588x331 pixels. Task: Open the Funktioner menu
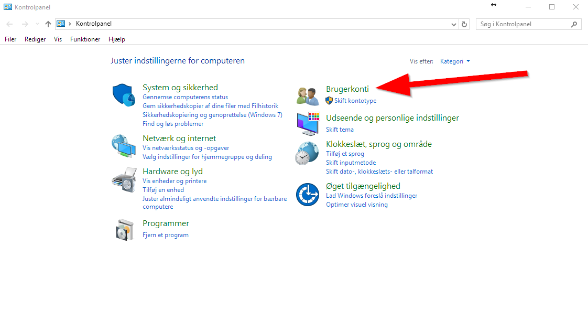[85, 39]
